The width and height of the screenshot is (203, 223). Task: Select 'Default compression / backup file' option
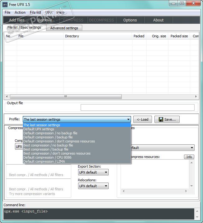click(77, 137)
